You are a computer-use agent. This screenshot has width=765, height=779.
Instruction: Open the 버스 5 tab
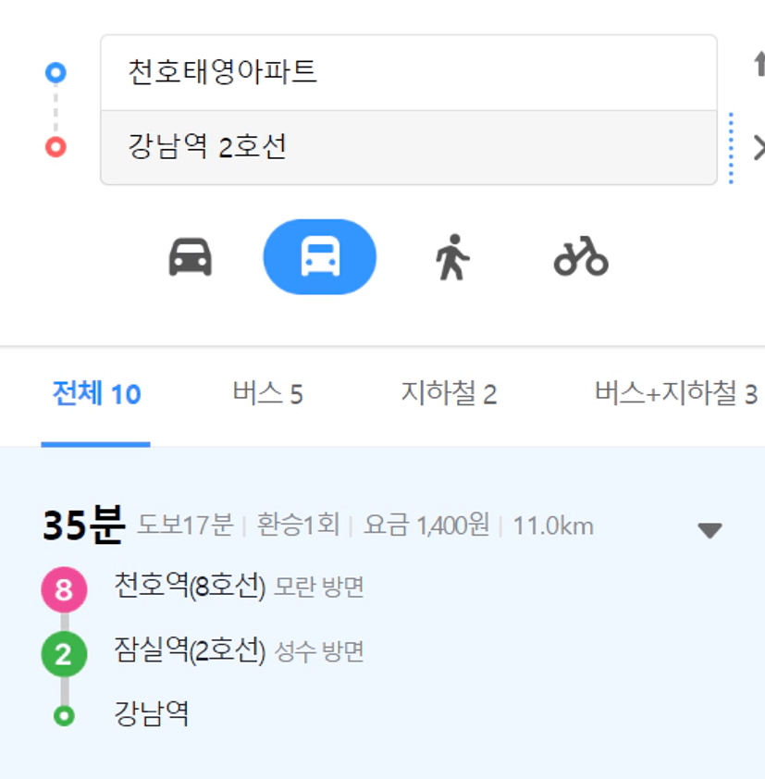(267, 393)
